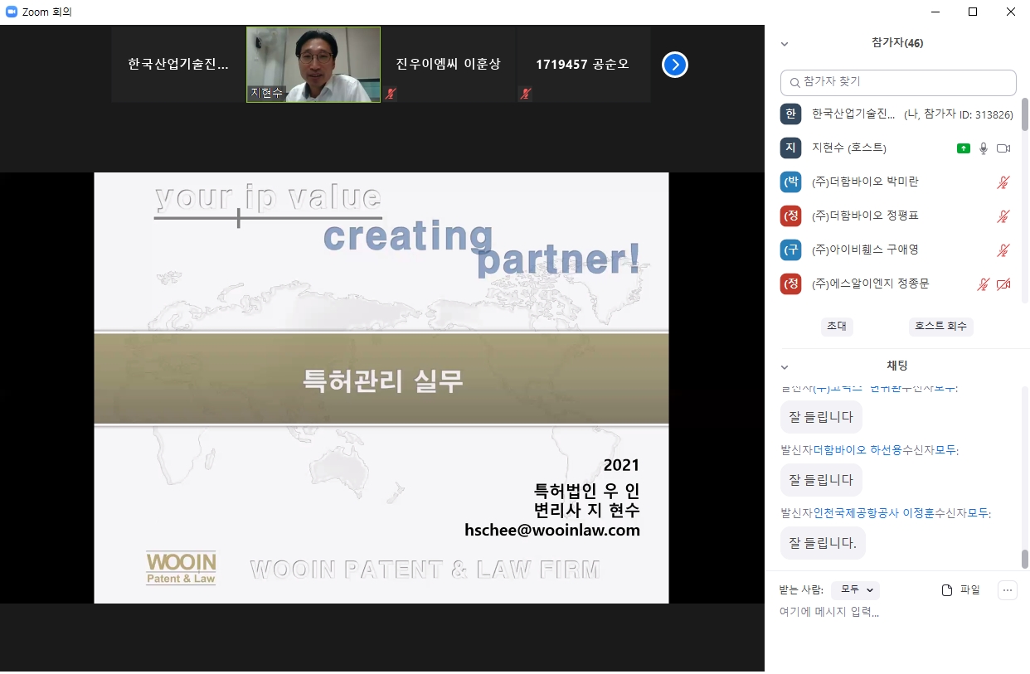Viewport: 1030px width, 674px height.
Task: Click the Zoom app icon in title bar
Action: click(12, 12)
